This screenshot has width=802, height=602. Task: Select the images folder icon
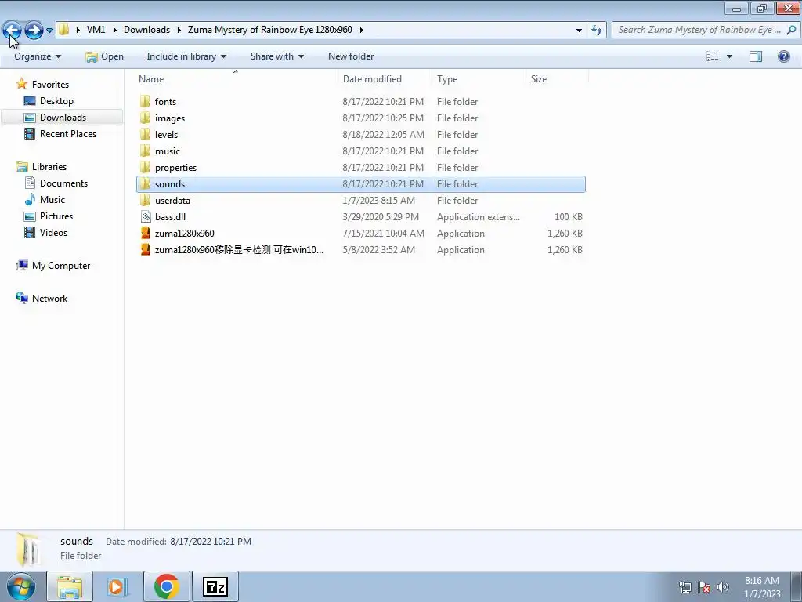(x=145, y=118)
